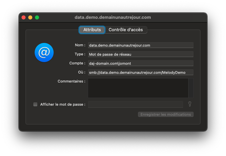The height and width of the screenshot is (156, 226).
Task: Close the keychain item window
Action: (24, 17)
